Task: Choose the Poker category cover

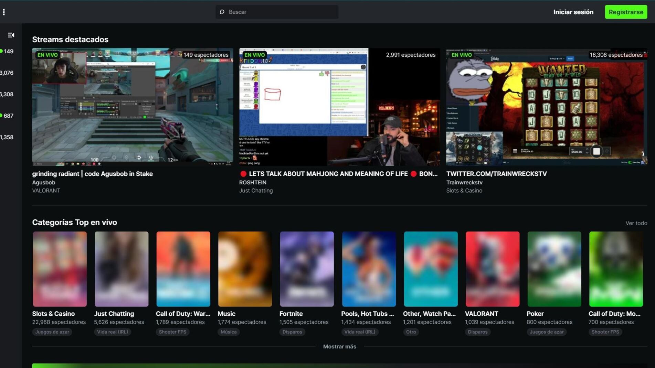Action: click(554, 269)
